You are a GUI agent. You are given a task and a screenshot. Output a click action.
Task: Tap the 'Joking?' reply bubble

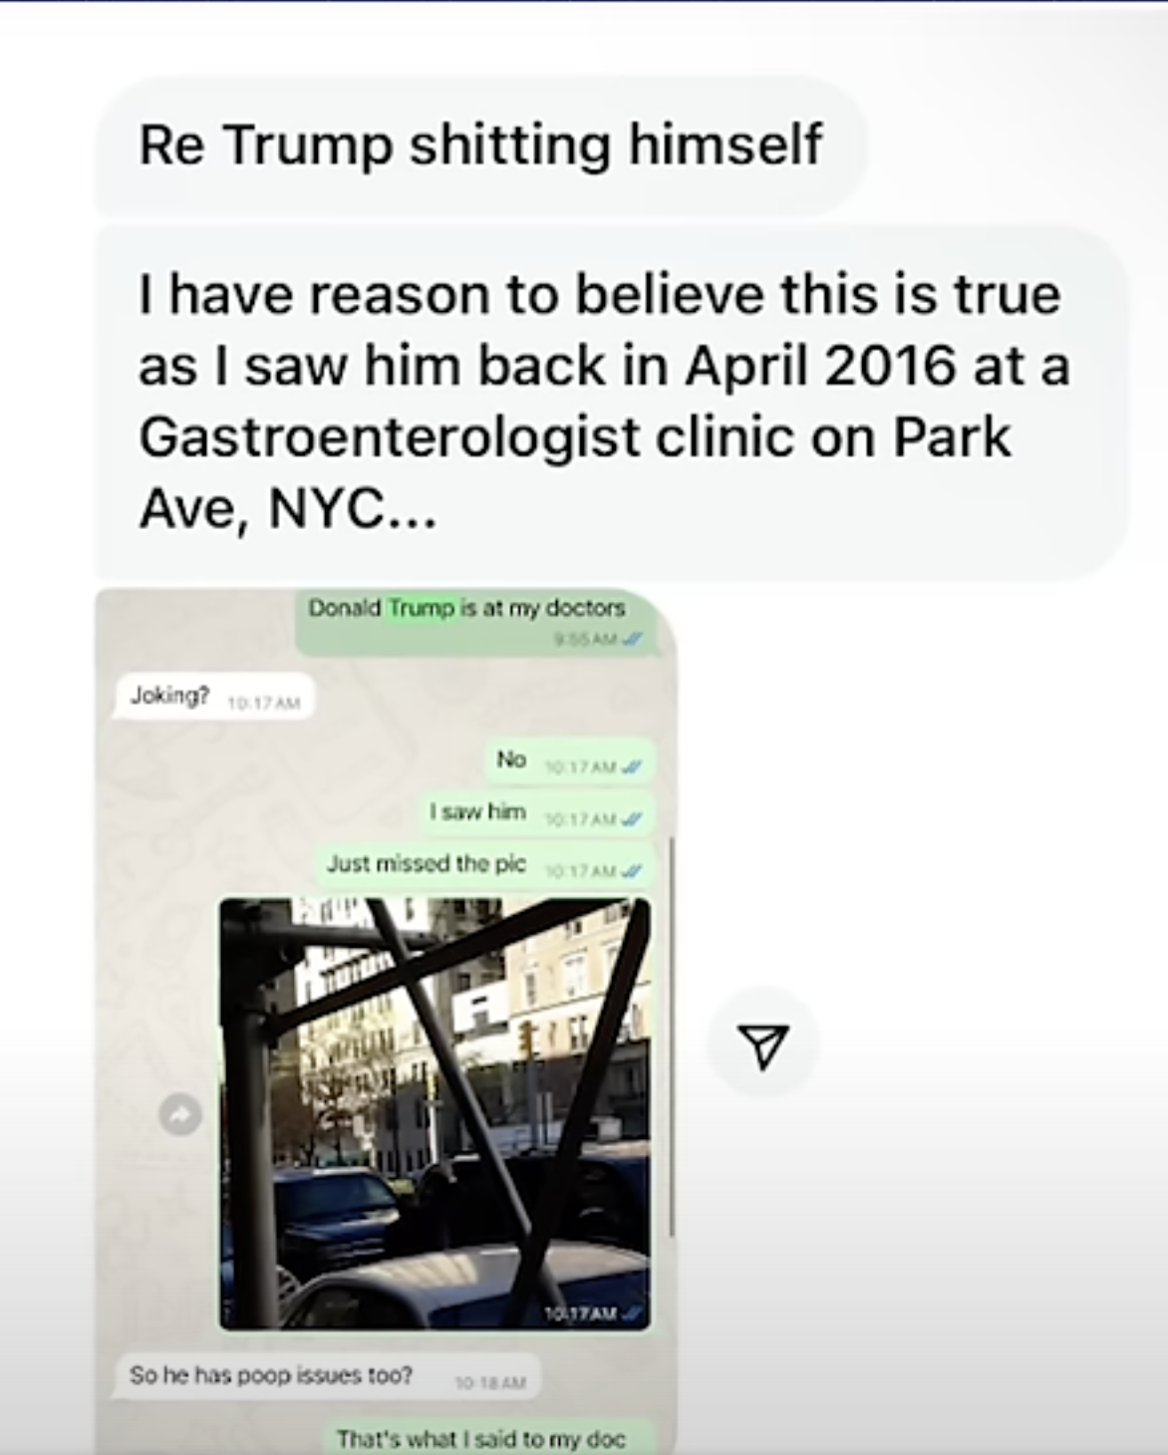214,697
